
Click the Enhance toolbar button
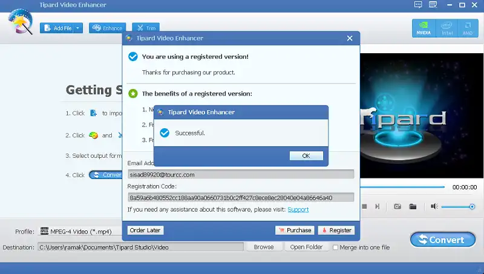coord(107,28)
